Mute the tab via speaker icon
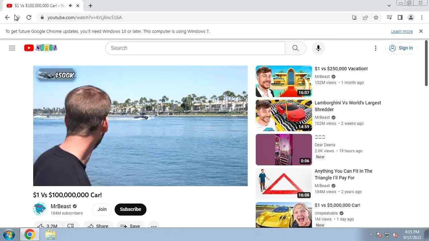Screen dimensions: 429x241 (x=71, y=6)
